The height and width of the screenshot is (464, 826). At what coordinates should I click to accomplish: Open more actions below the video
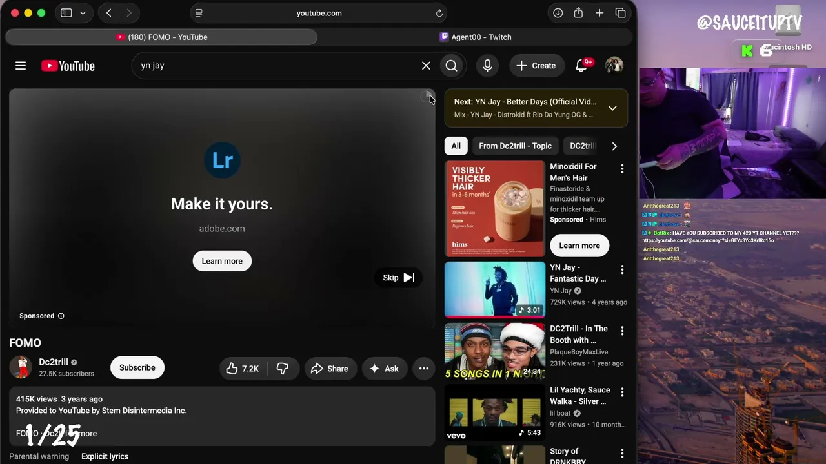tap(424, 369)
